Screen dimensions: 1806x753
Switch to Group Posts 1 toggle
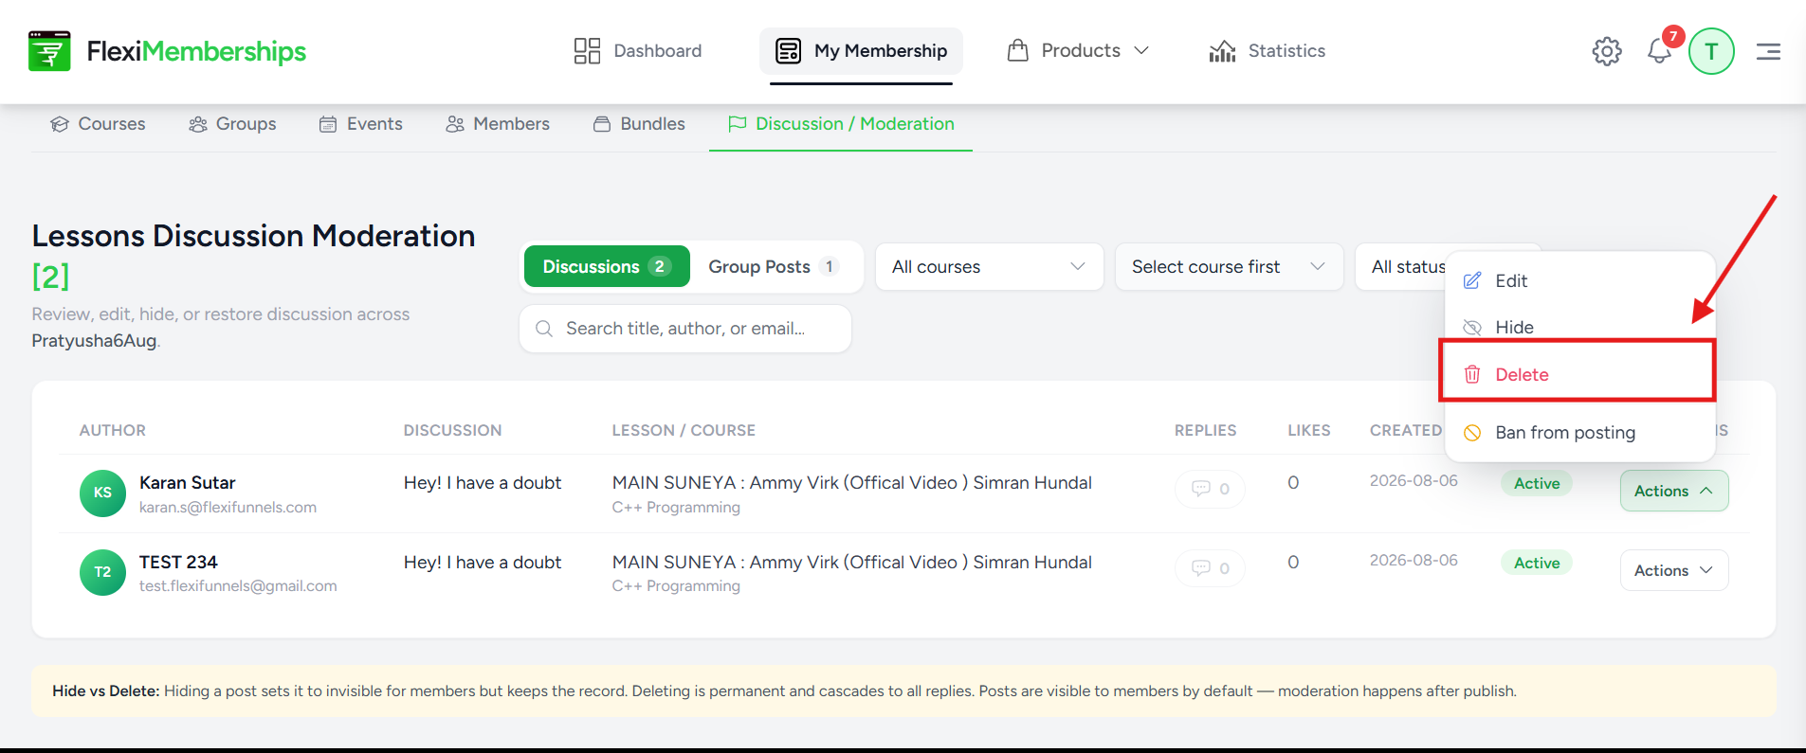(x=774, y=266)
